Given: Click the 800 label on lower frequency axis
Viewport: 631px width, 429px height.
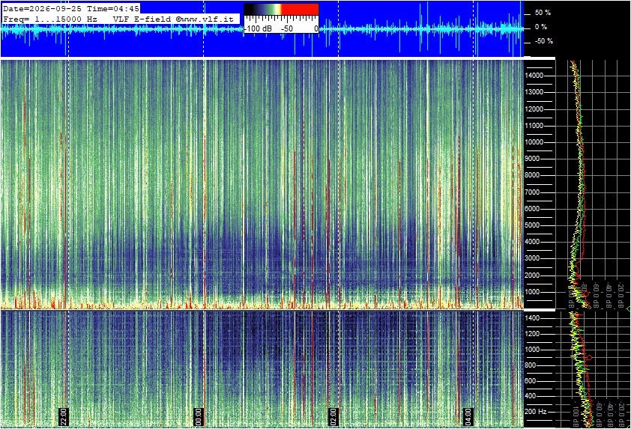Looking at the screenshot, I should pyautogui.click(x=531, y=365).
